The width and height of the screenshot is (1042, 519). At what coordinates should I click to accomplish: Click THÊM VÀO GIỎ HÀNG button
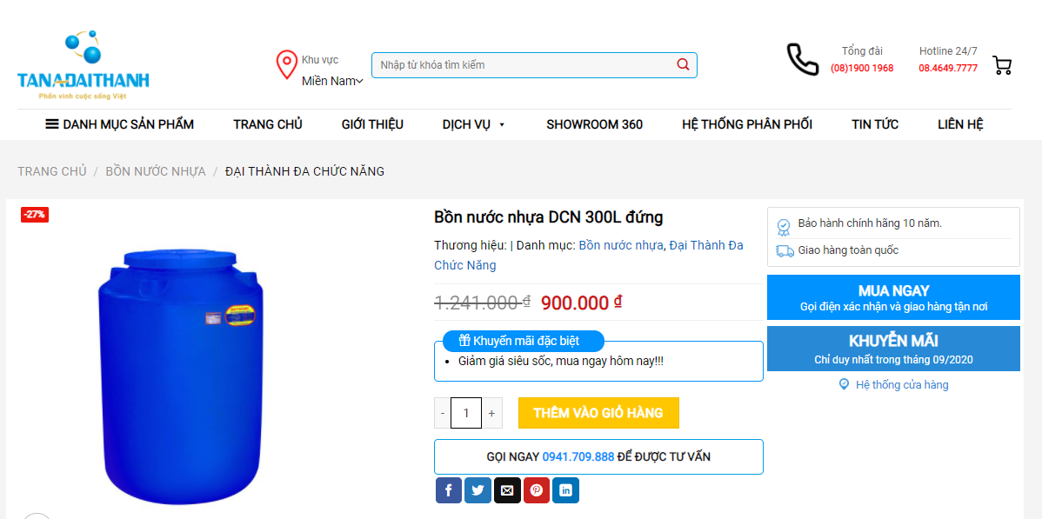coord(598,413)
